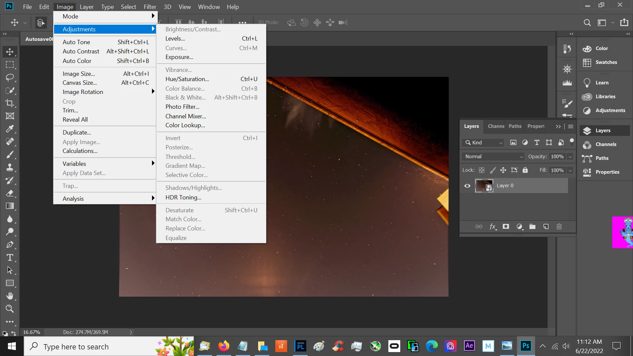The width and height of the screenshot is (633, 356).
Task: Switch to the Channels tab
Action: [496, 126]
